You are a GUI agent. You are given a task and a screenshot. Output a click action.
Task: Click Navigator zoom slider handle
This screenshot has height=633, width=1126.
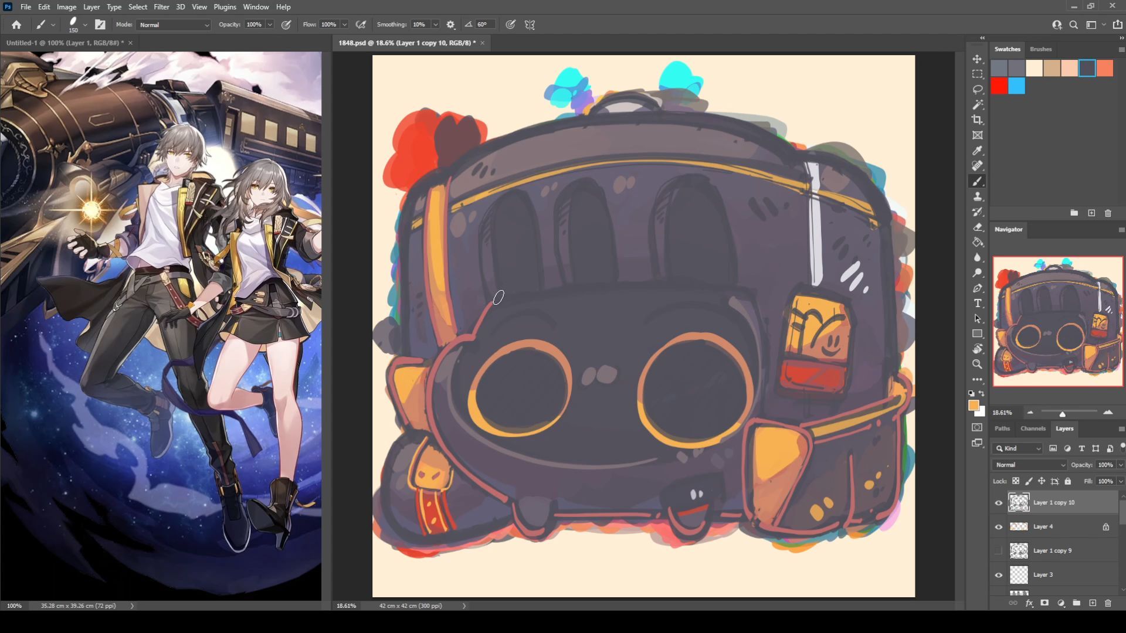point(1062,414)
